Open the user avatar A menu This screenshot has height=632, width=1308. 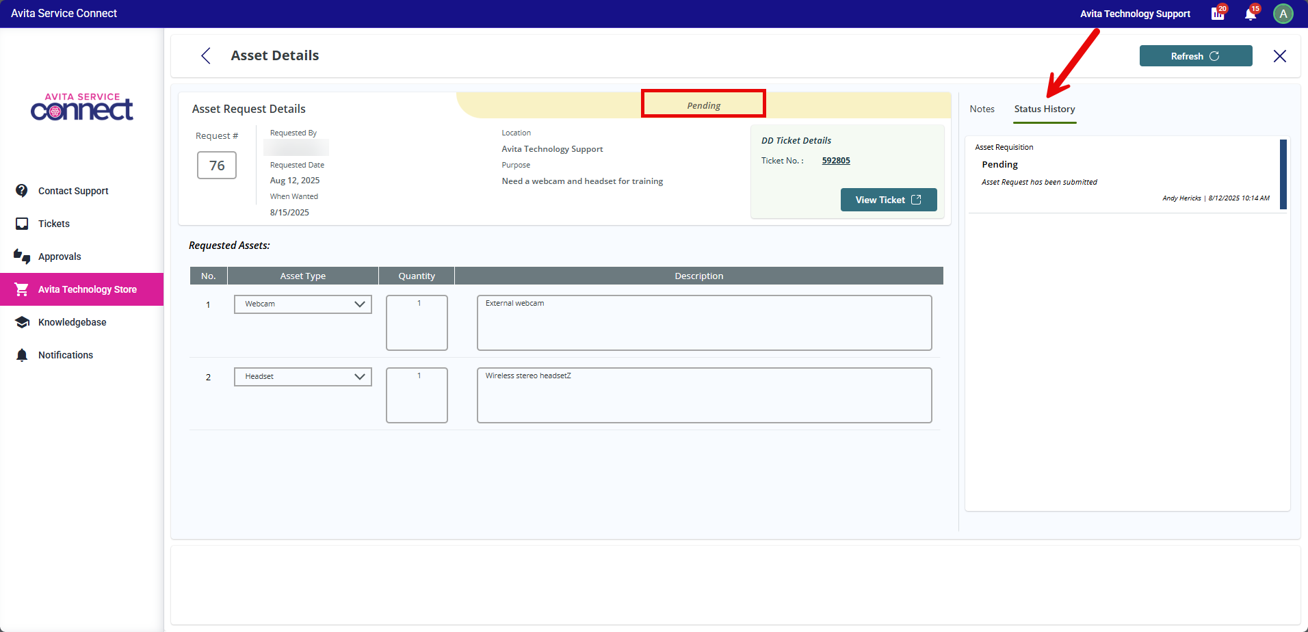1283,14
